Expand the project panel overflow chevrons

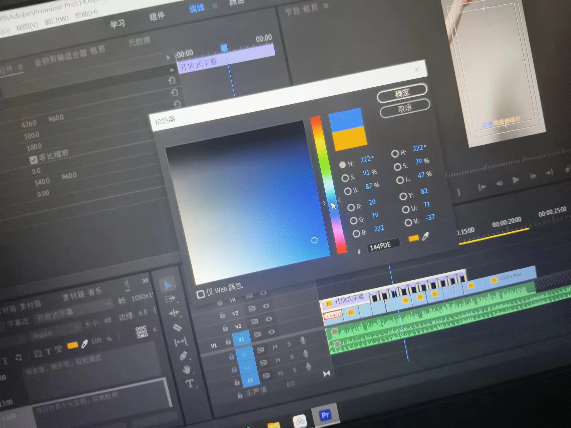(x=145, y=281)
